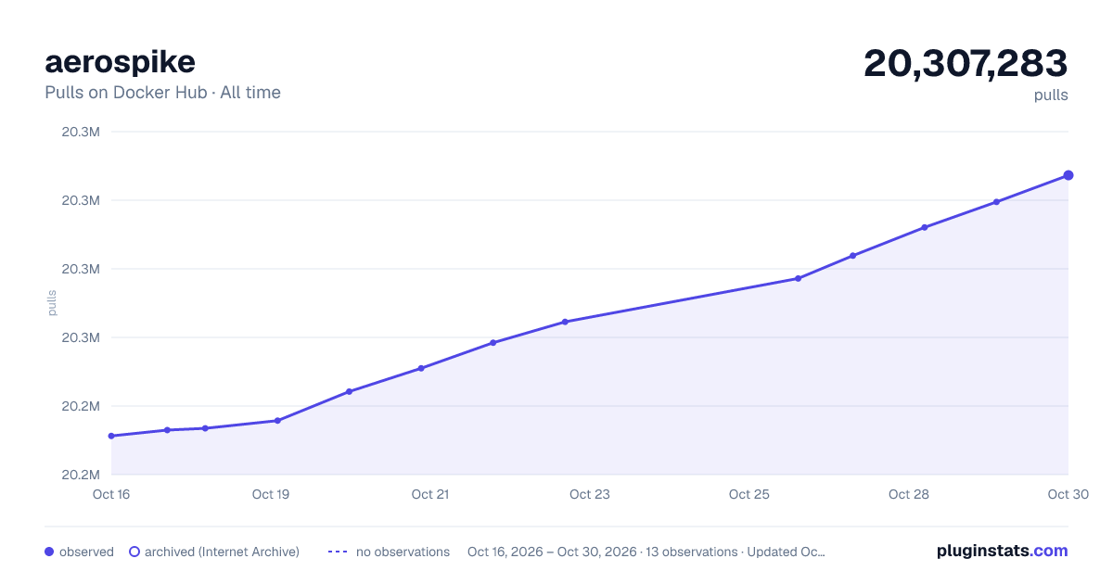The image size is (1113, 584).
Task: Click the aerospike title
Action: 120,62
